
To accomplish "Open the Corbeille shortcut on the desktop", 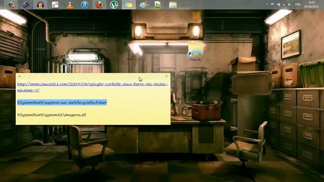I will coord(196,51).
